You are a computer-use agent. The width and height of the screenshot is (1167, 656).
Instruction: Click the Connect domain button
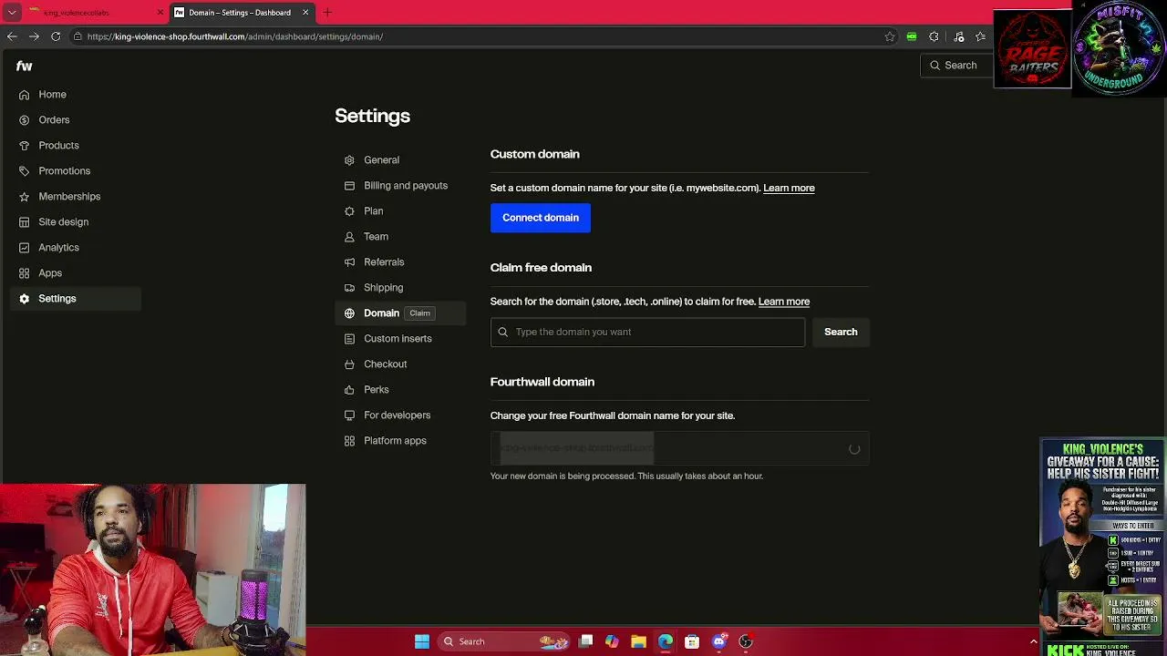pyautogui.click(x=541, y=218)
